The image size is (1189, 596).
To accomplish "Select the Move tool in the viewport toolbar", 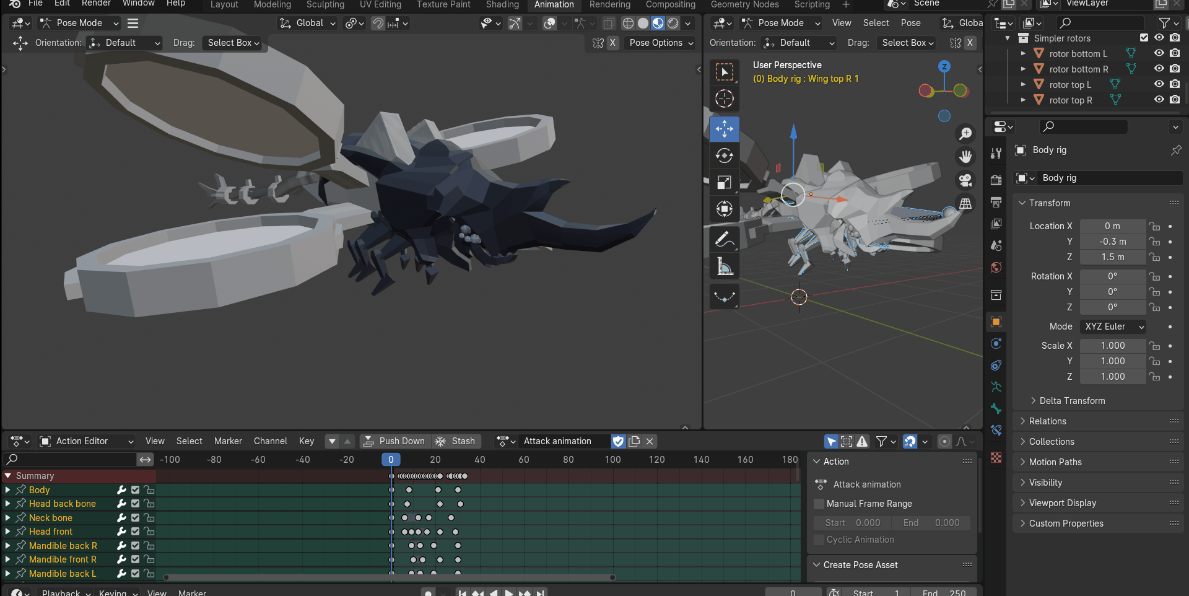I will click(x=724, y=129).
